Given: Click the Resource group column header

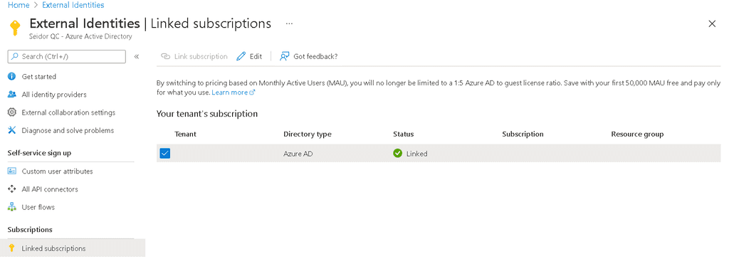Looking at the screenshot, I should [637, 134].
